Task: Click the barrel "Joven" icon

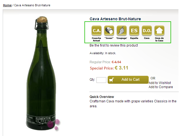Action: pos(109,31)
